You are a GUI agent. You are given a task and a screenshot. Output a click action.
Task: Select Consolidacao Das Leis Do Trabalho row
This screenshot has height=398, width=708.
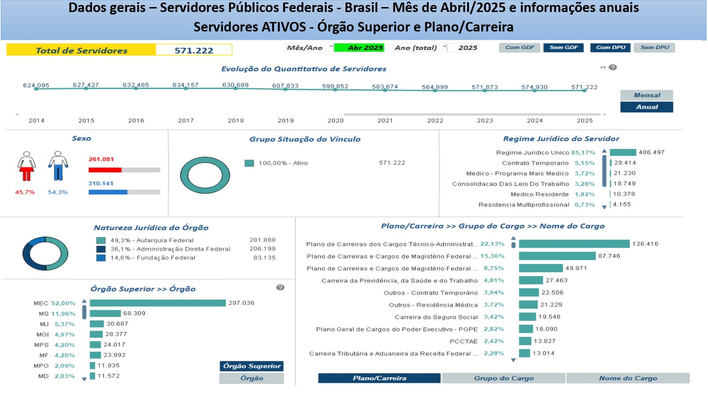click(x=545, y=184)
